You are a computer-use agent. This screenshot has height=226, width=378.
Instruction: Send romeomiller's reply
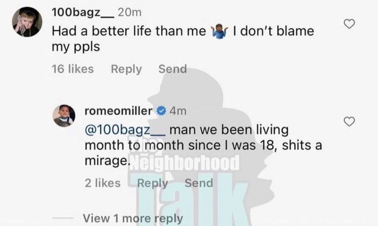[199, 183]
